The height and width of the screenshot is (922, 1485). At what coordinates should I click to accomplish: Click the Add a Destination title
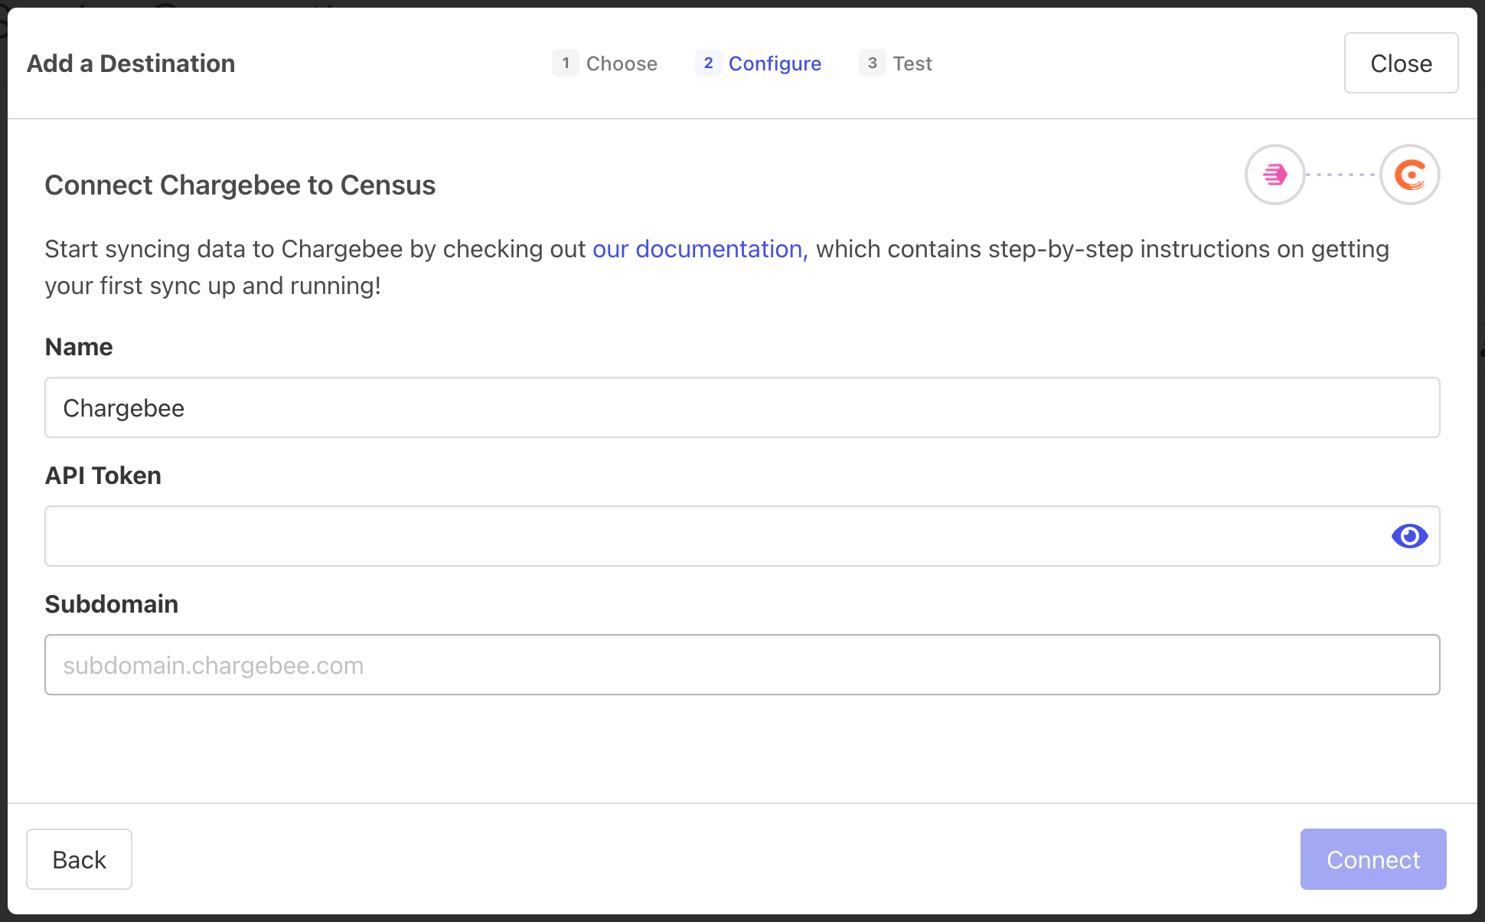click(x=131, y=64)
